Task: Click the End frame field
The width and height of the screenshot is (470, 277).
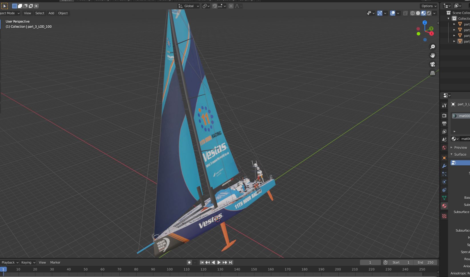Action: 425,262
